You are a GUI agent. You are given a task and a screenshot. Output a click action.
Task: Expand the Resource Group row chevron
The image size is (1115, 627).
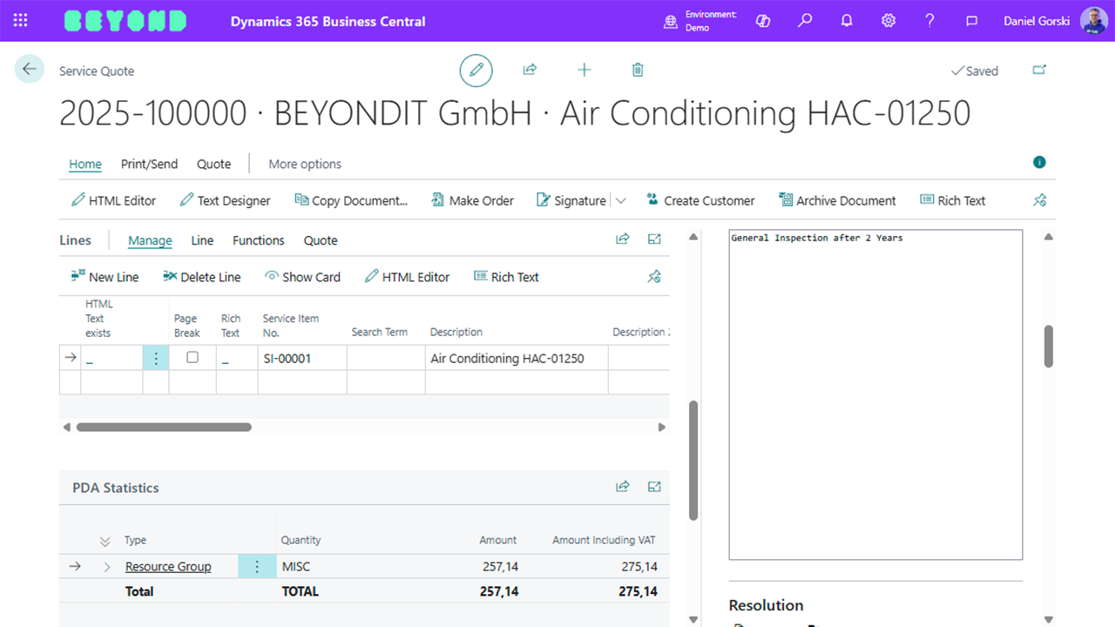click(x=107, y=567)
